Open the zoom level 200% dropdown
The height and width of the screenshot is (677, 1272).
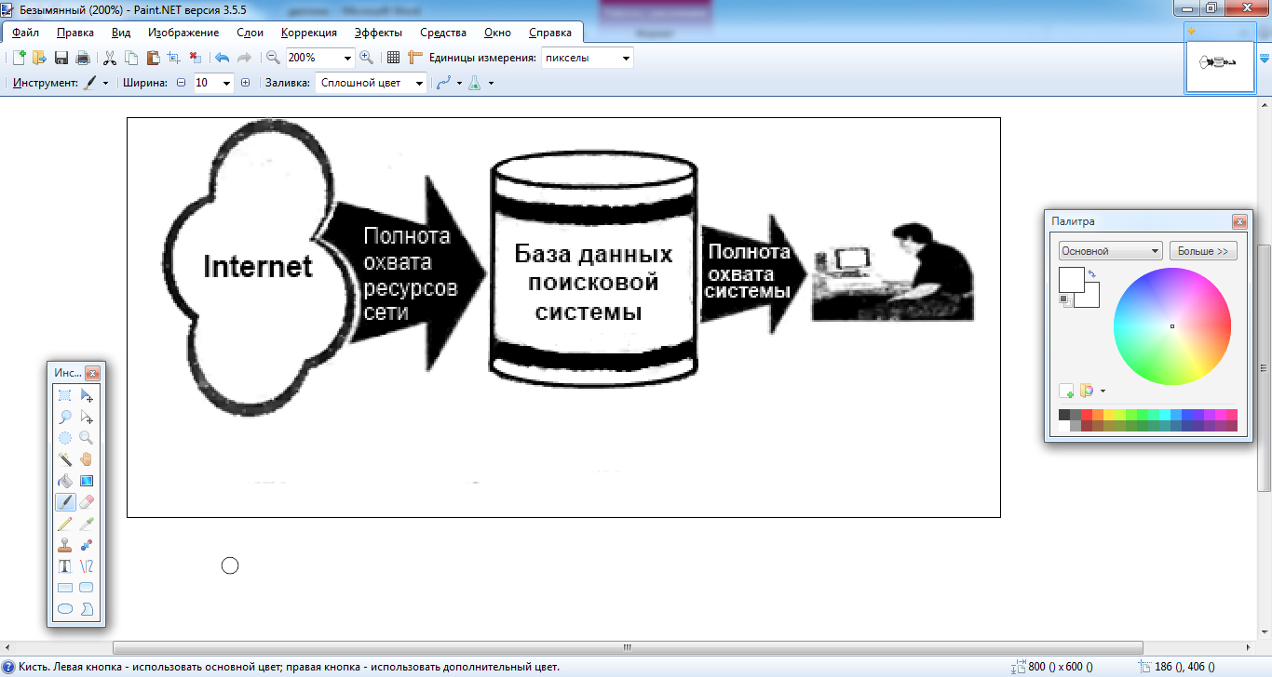(348, 58)
